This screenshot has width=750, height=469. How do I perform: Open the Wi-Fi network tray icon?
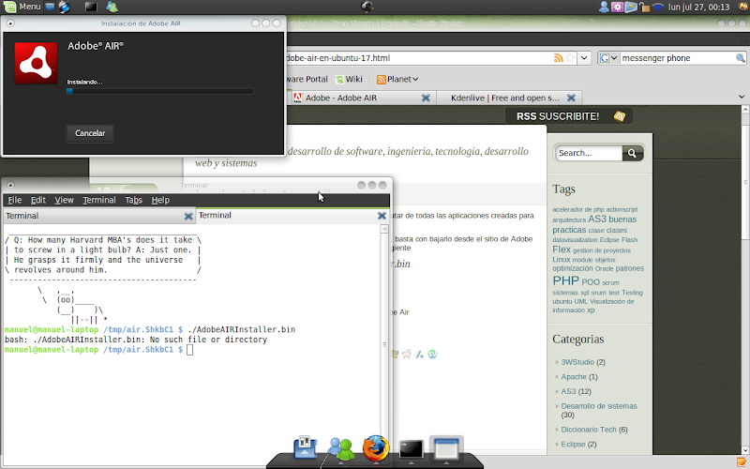658,7
